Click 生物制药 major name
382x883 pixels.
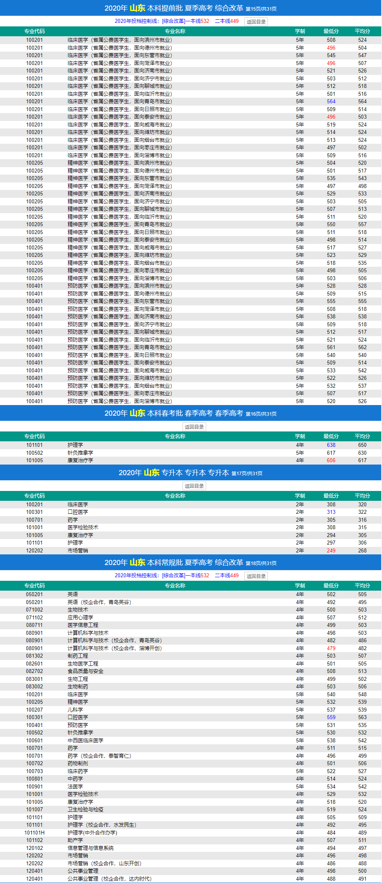click(78, 686)
